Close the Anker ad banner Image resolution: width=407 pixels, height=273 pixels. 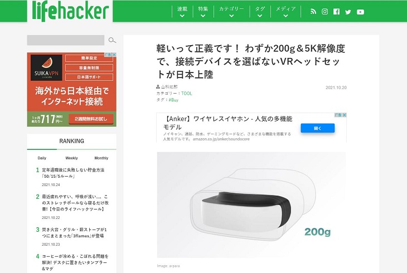coord(345,115)
